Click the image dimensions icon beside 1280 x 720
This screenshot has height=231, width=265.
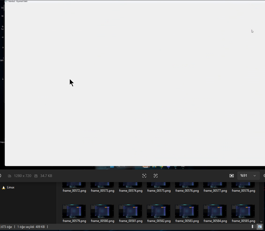pyautogui.click(x=10, y=176)
